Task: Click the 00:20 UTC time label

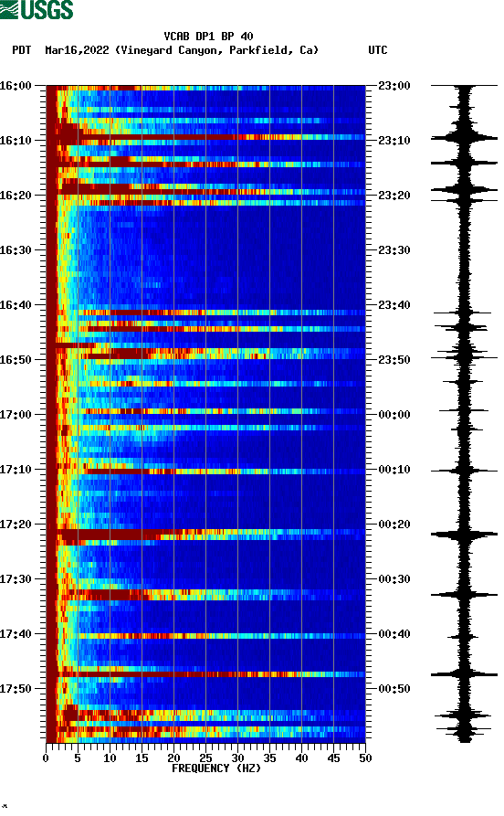Action: [394, 525]
